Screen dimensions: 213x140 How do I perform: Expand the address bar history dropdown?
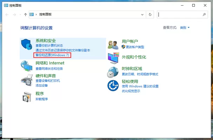tap(142, 14)
